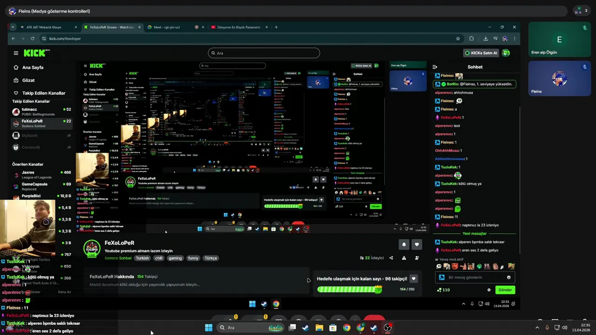Click the kick.com/fexoloper address bar
596x335 pixels.
pos(249,39)
